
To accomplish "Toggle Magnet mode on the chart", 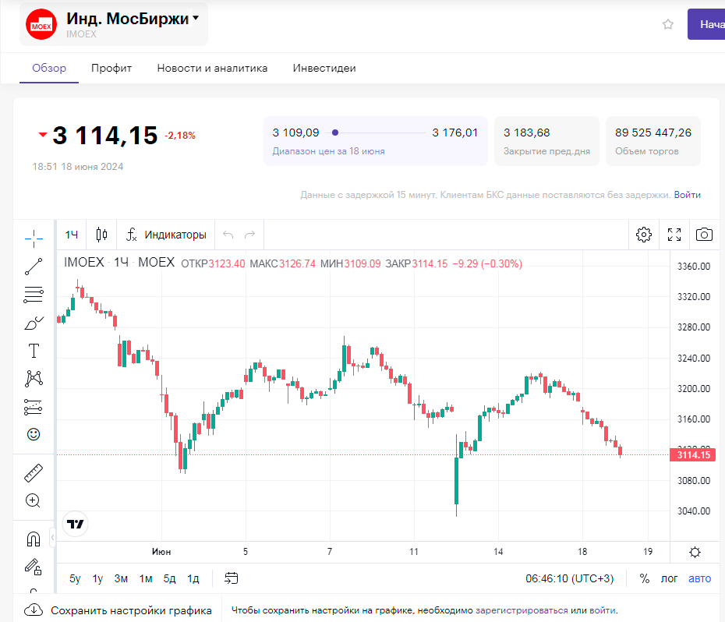I will pos(34,539).
